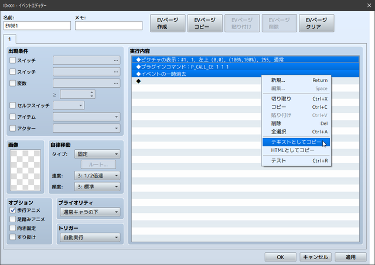Image resolution: width=375 pixels, height=265 pixels.
Task: Open the セルフスイッチ dropdown
Action: coord(69,105)
